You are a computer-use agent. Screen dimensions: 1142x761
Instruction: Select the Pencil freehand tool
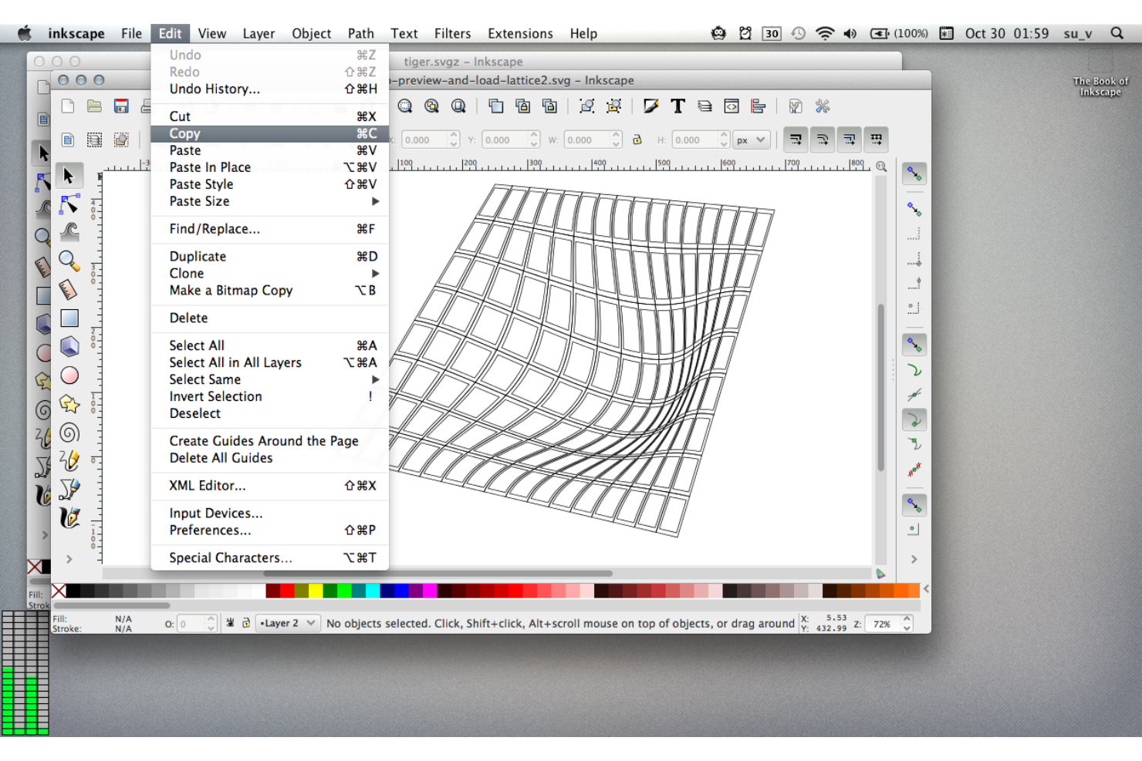tap(69, 461)
